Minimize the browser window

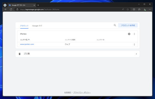point(139,4)
